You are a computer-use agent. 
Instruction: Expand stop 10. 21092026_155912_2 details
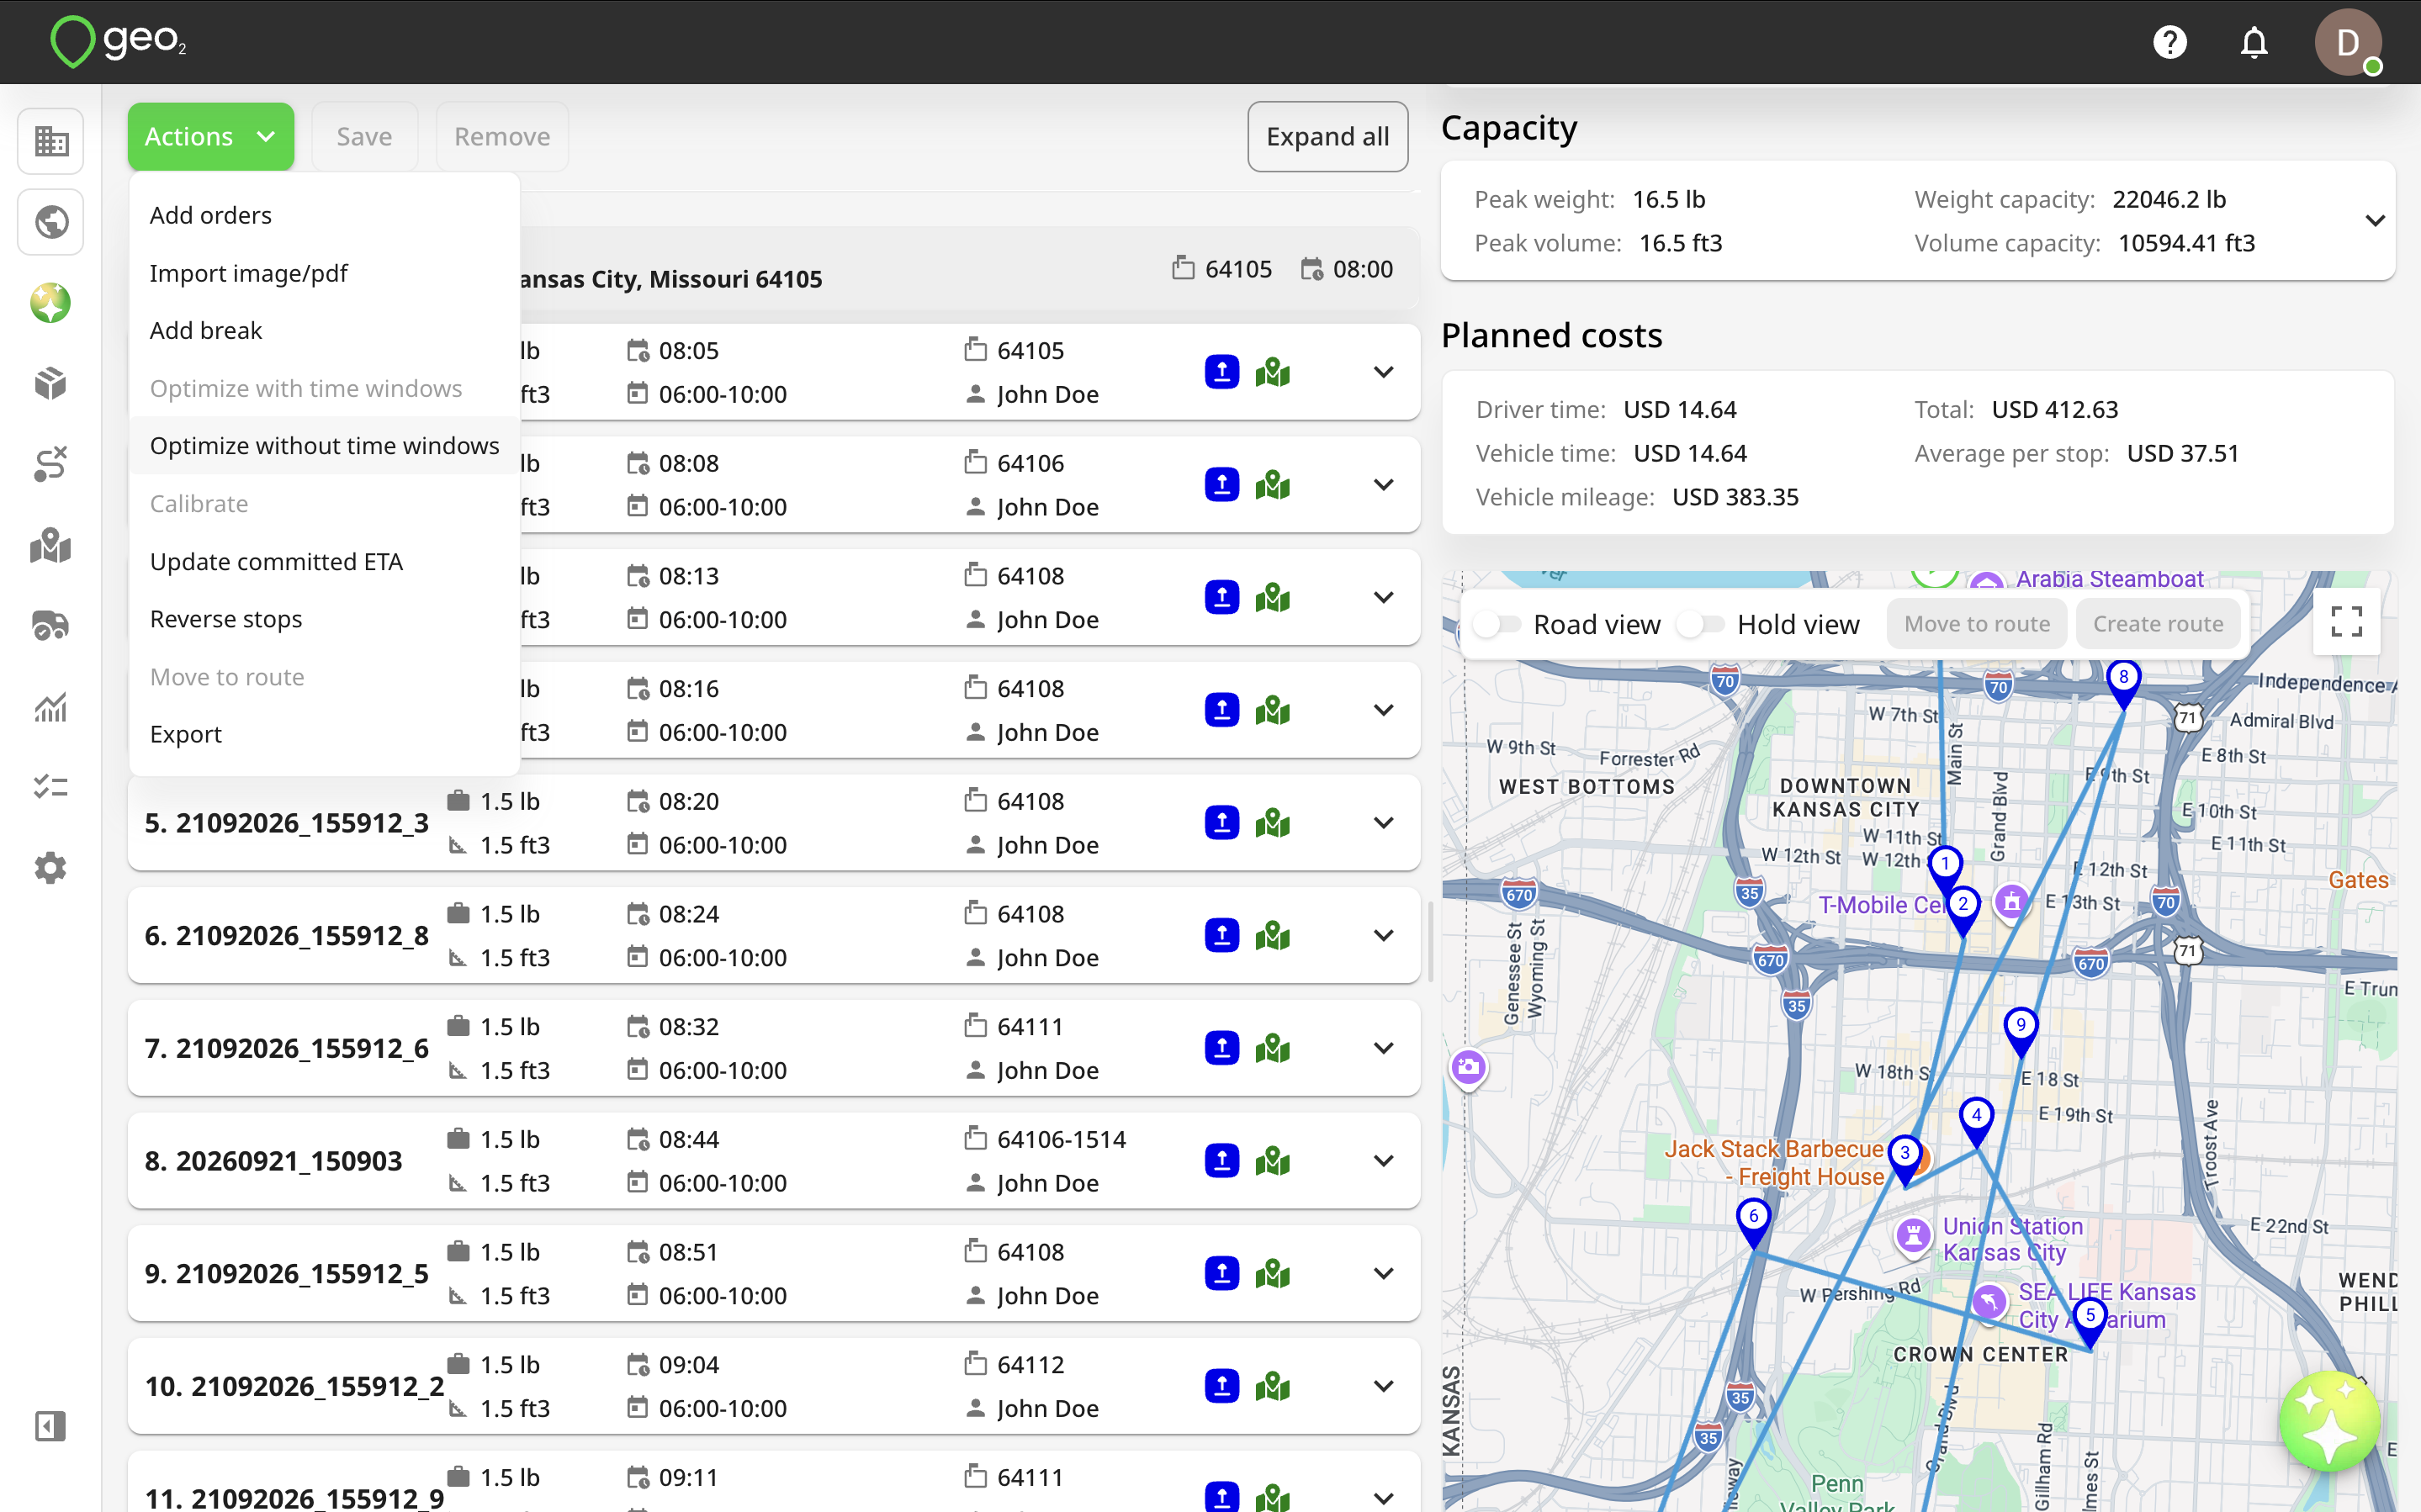pos(1384,1386)
